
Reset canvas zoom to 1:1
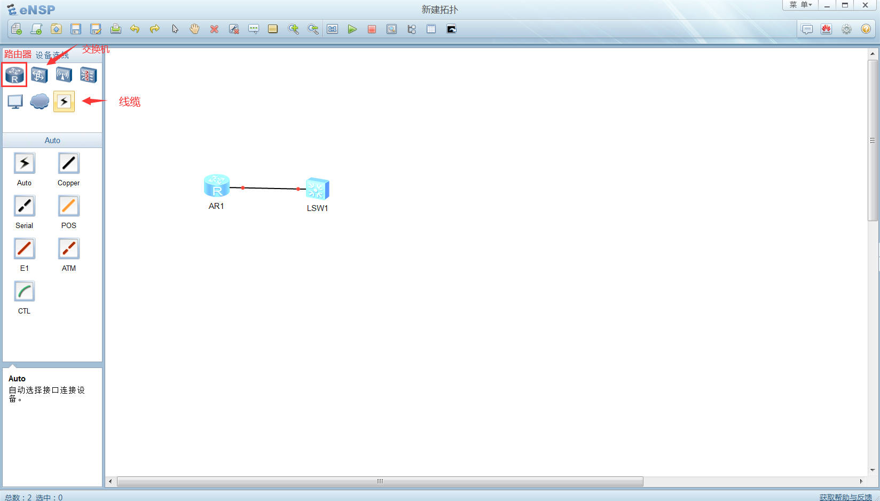[x=333, y=29]
